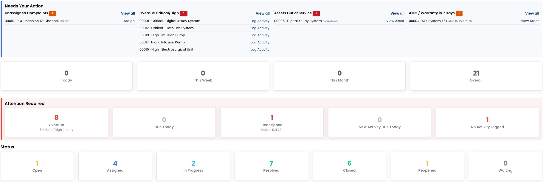Image resolution: width=543 pixels, height=182 pixels.
Task: Filter by Reopened status card
Action: 427,166
